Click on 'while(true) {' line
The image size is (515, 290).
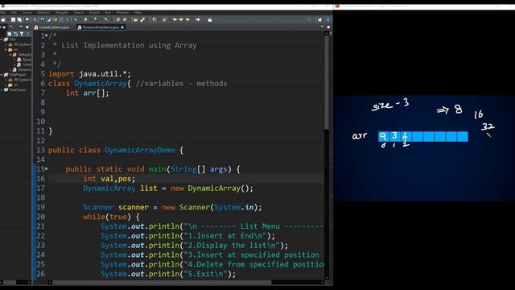click(x=111, y=217)
